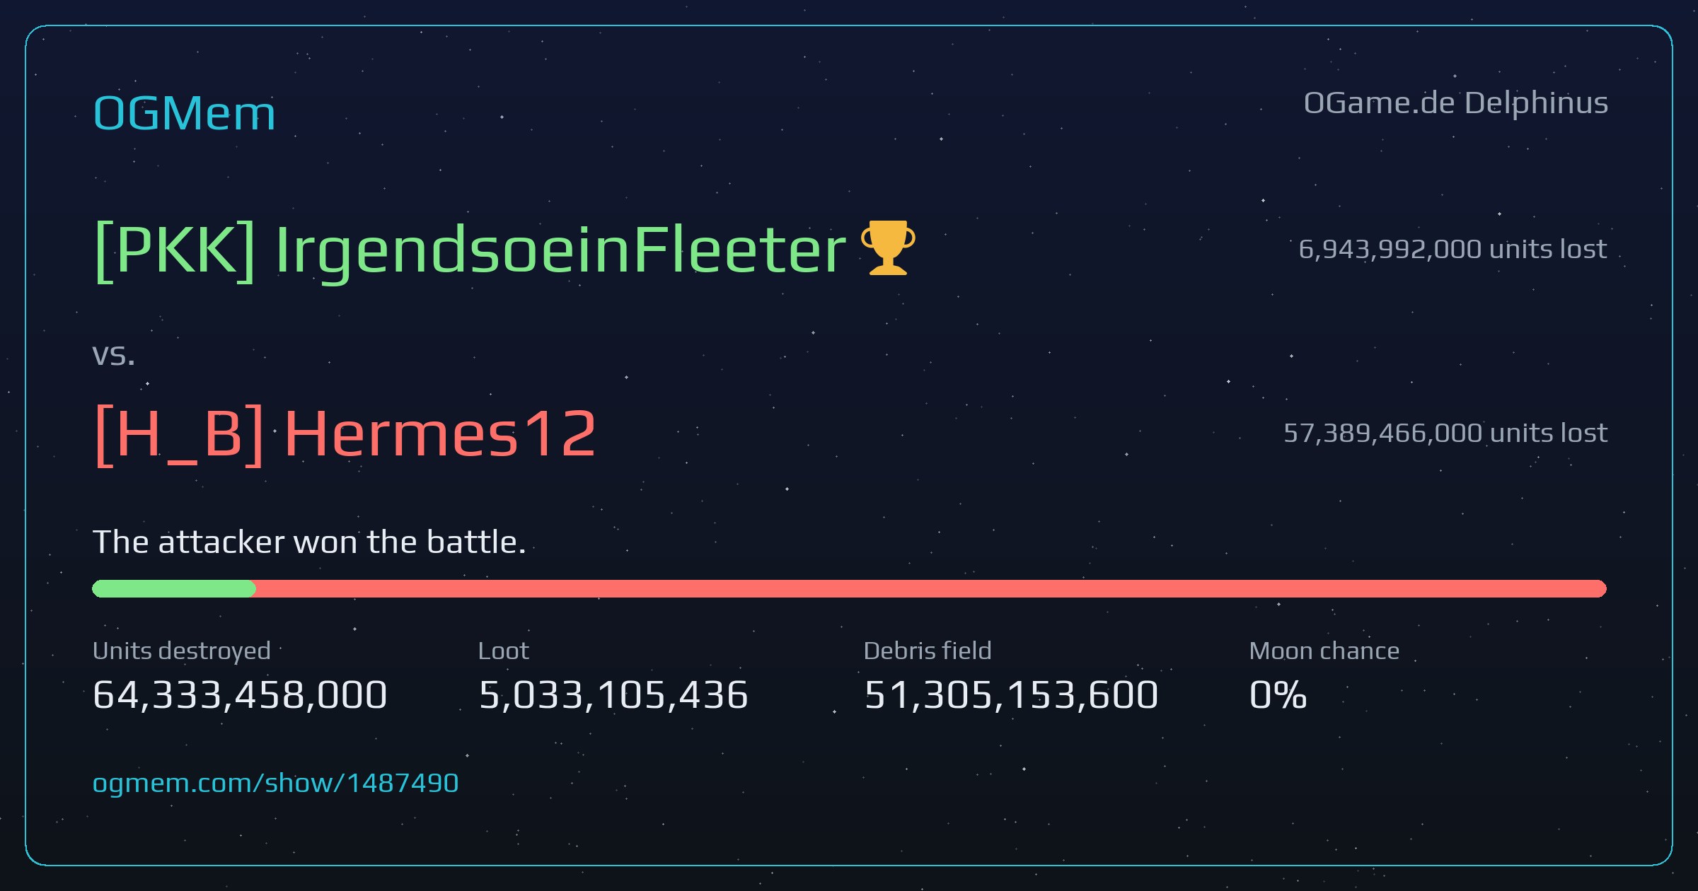Click the debris field value 51,305,153,600
The width and height of the screenshot is (1698, 891).
[x=1011, y=694]
